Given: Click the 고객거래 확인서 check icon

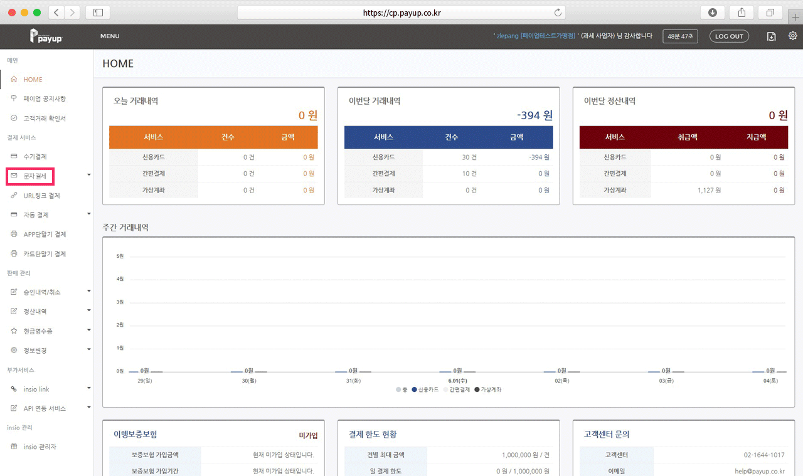Looking at the screenshot, I should 14,118.
